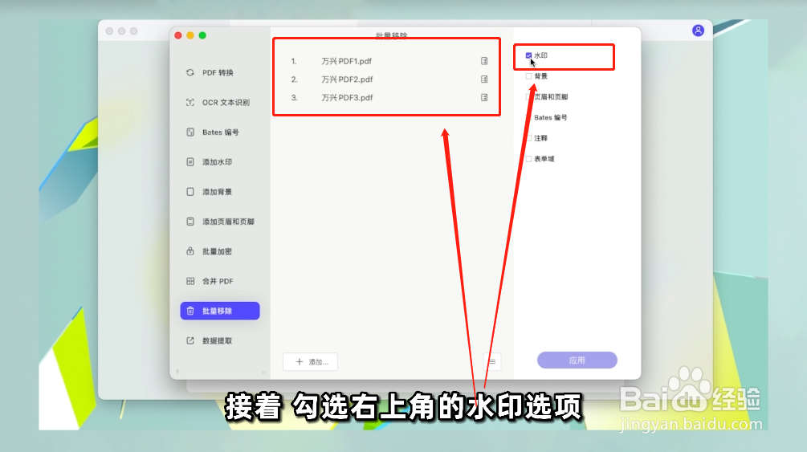The width and height of the screenshot is (807, 452).
Task: Click the 添加... button to add files
Action: tap(310, 362)
